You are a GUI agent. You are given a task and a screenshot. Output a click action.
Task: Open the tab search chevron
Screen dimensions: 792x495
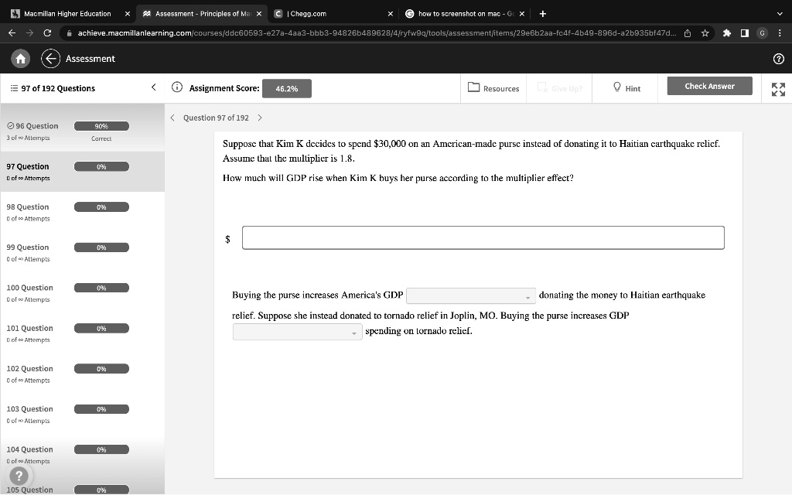(x=780, y=14)
